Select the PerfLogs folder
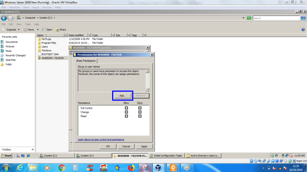 point(46,39)
